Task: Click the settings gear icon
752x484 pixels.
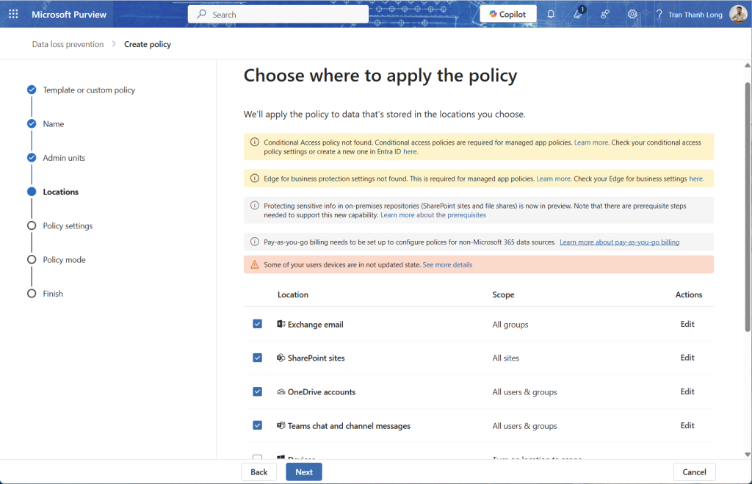Action: [x=632, y=14]
